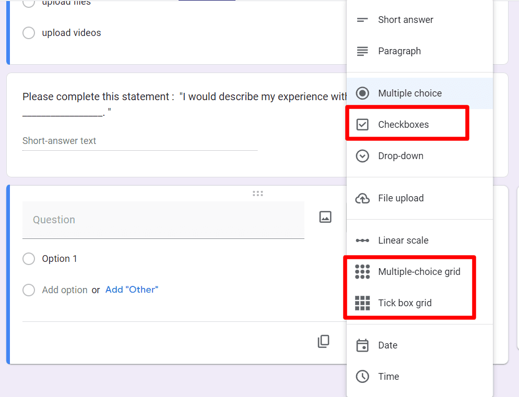
Task: Add image to question via picture icon
Action: [325, 217]
